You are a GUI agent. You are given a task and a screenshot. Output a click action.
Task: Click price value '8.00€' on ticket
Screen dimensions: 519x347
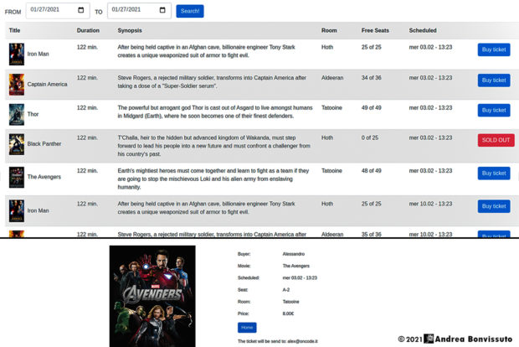[288, 313]
